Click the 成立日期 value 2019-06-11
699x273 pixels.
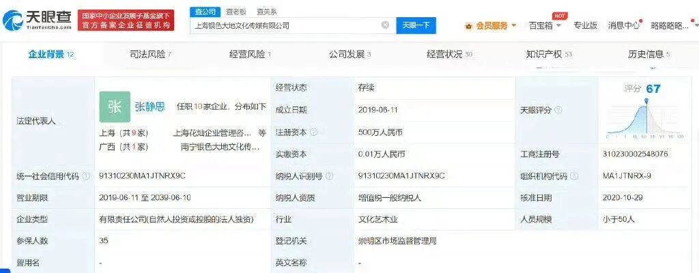pos(378,110)
